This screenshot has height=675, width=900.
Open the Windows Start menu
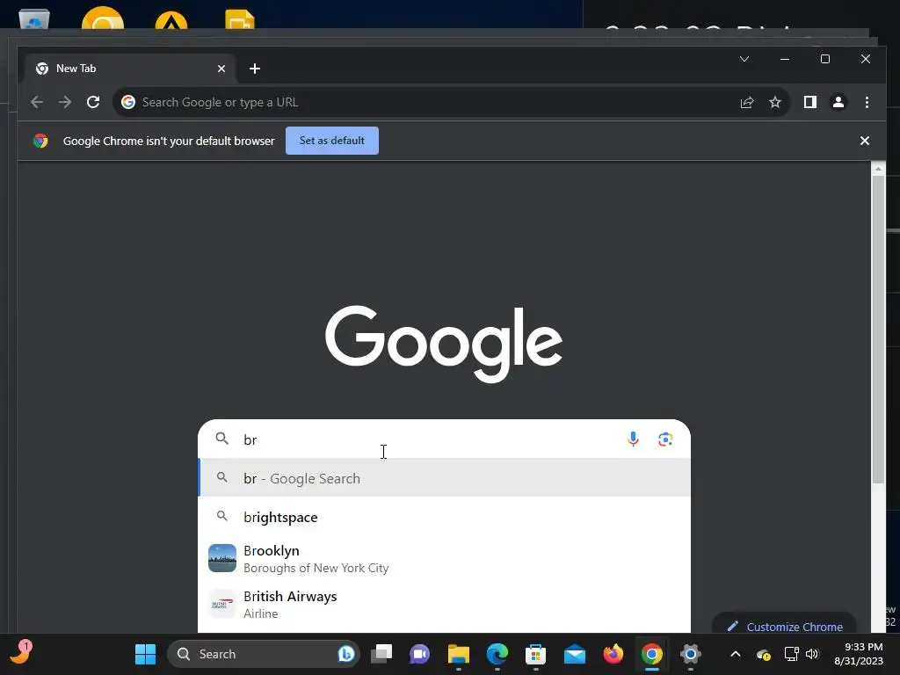145,654
